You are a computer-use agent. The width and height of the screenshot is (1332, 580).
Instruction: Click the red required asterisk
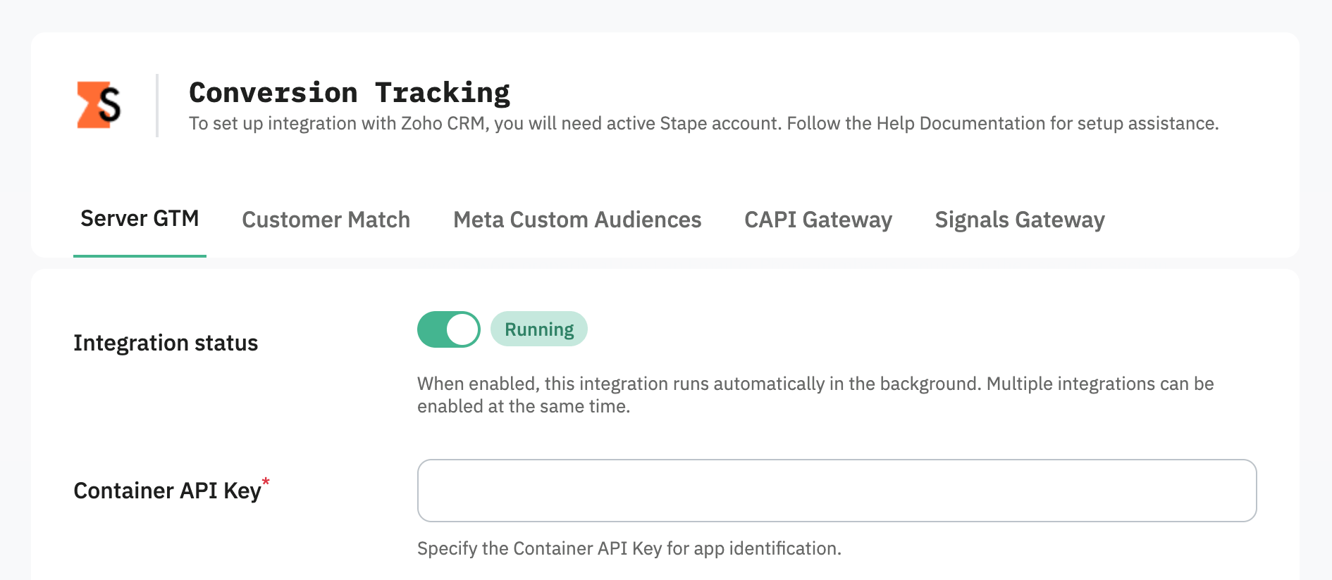coord(266,483)
